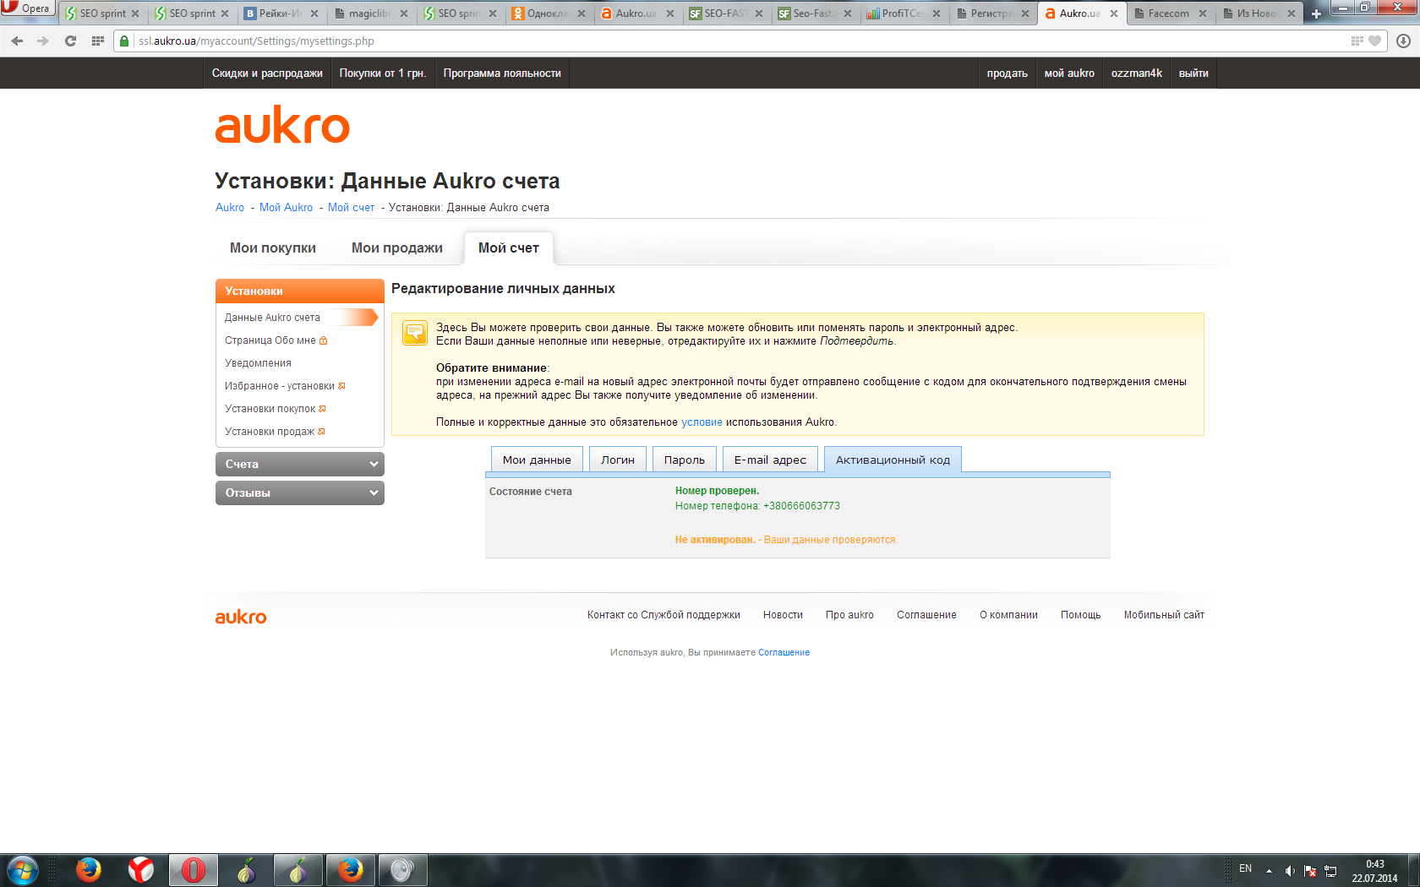The height and width of the screenshot is (887, 1420).
Task: Open the Speed Dial grid icon
Action: coord(98,41)
